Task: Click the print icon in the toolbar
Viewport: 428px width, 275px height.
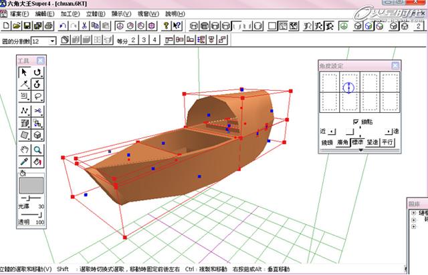Action: tap(48, 26)
